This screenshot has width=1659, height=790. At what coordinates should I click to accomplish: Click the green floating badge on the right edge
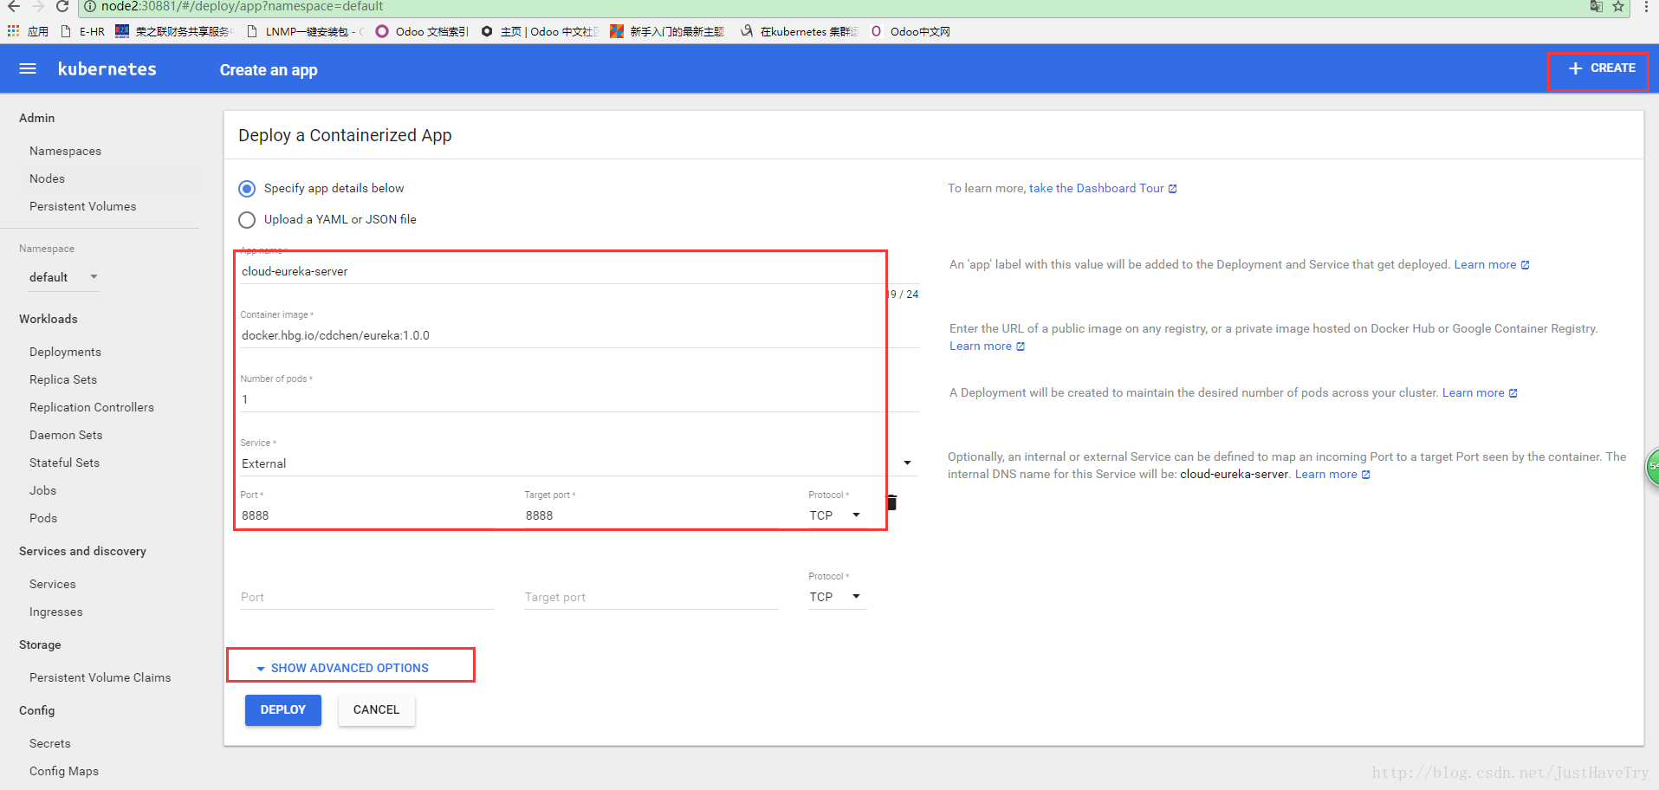(x=1653, y=466)
